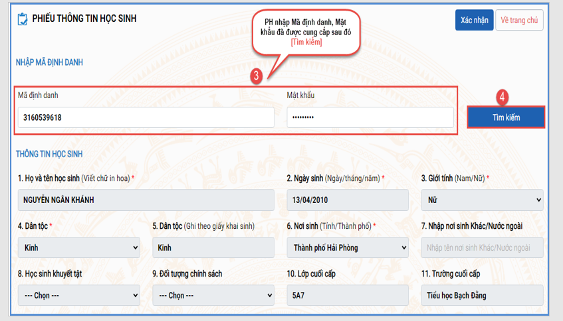Viewport: 563px width, 321px height.
Task: Open the Giới tính dropdown
Action: pyautogui.click(x=482, y=200)
